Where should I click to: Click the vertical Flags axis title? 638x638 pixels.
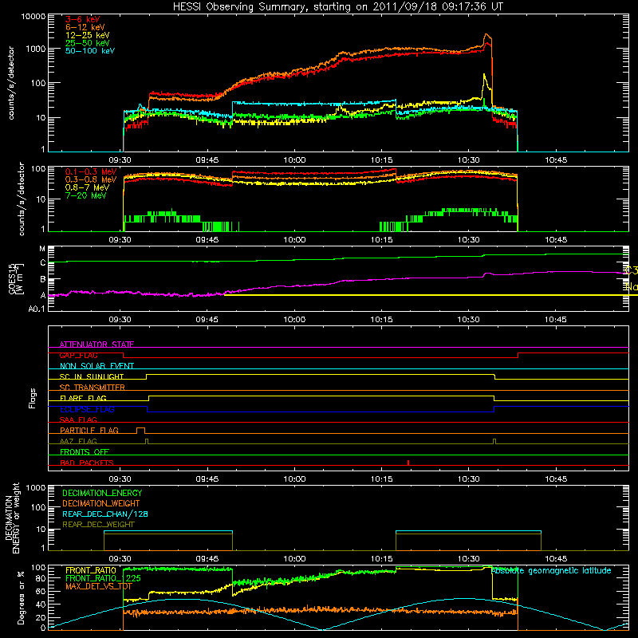coord(33,398)
